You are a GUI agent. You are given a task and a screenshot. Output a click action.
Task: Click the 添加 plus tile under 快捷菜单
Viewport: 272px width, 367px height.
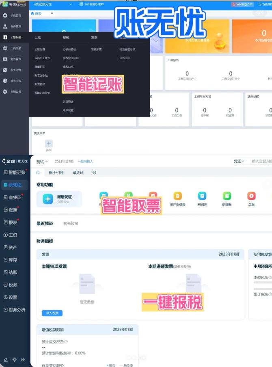pyautogui.click(x=49, y=143)
